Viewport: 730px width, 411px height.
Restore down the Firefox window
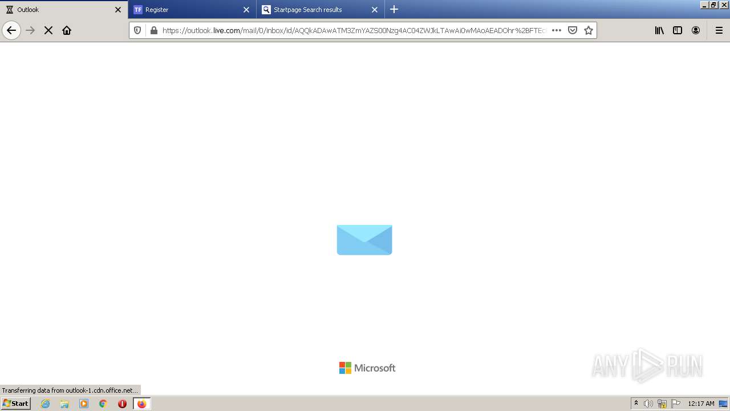click(713, 5)
